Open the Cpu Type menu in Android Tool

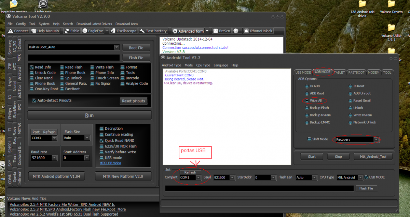point(203,65)
